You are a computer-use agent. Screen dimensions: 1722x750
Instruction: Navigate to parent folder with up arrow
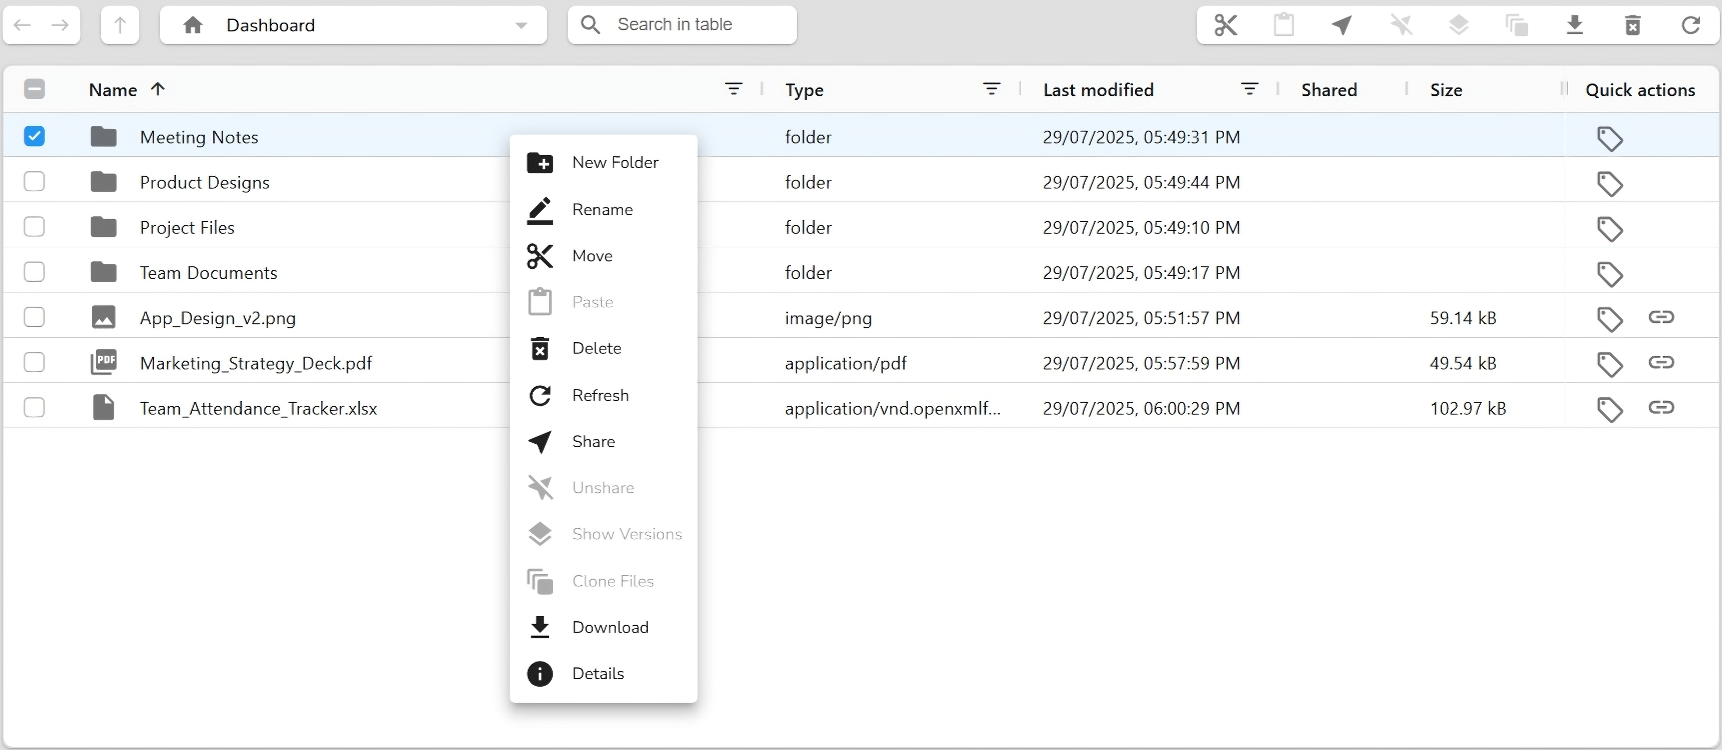pos(119,26)
